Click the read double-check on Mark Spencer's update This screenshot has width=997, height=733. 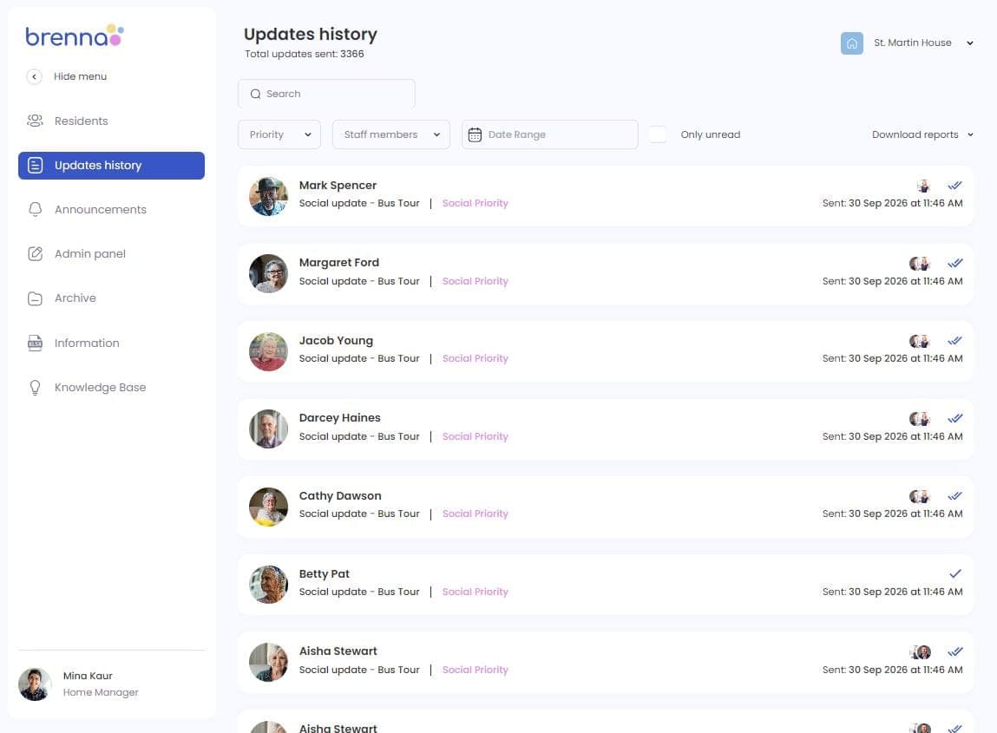pyautogui.click(x=954, y=186)
